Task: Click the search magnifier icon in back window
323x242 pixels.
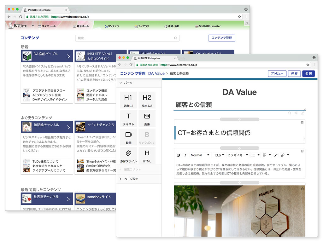Action: [175, 38]
